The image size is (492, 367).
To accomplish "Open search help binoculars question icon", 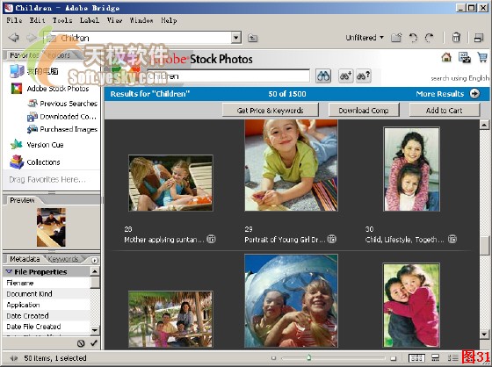I will tap(363, 76).
